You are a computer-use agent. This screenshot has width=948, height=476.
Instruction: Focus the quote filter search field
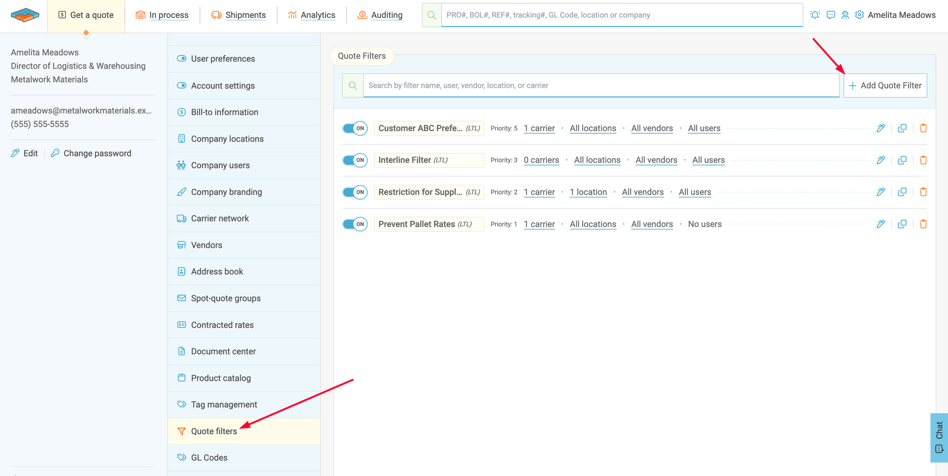point(601,85)
